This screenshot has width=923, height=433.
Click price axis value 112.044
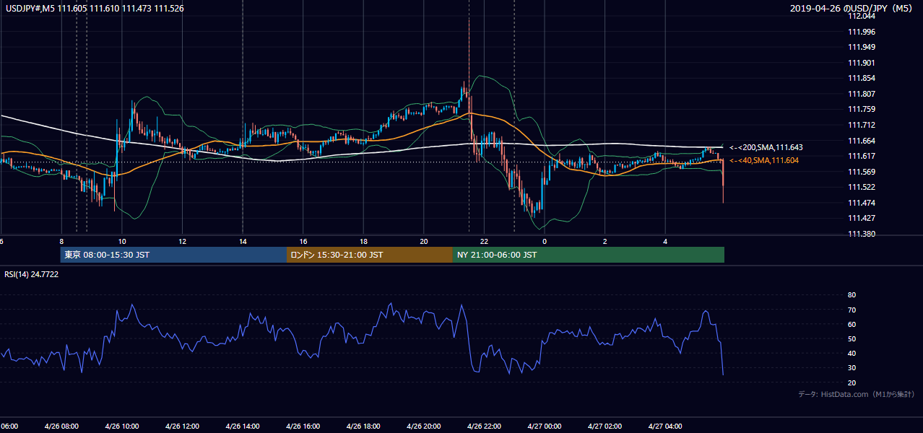point(861,16)
